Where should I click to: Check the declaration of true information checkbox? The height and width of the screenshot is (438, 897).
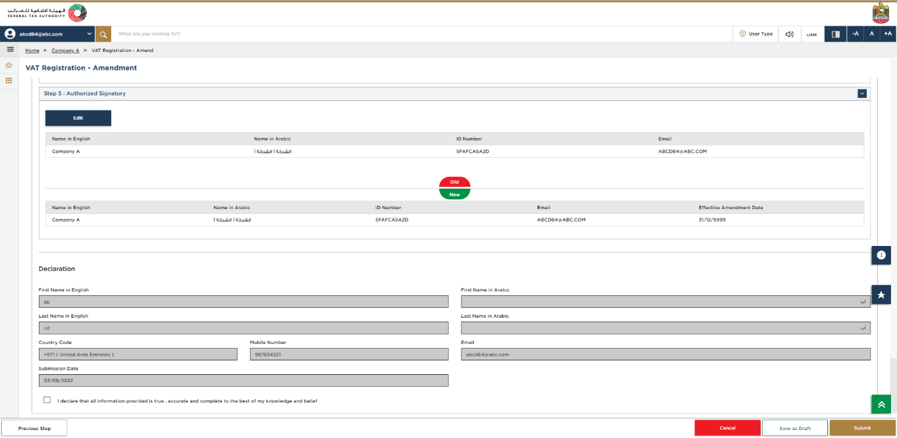pos(47,400)
